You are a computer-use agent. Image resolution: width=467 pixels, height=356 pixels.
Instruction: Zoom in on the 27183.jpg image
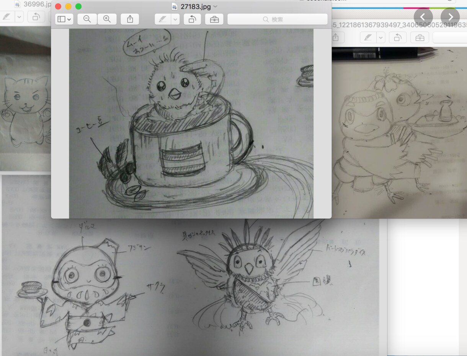point(107,19)
